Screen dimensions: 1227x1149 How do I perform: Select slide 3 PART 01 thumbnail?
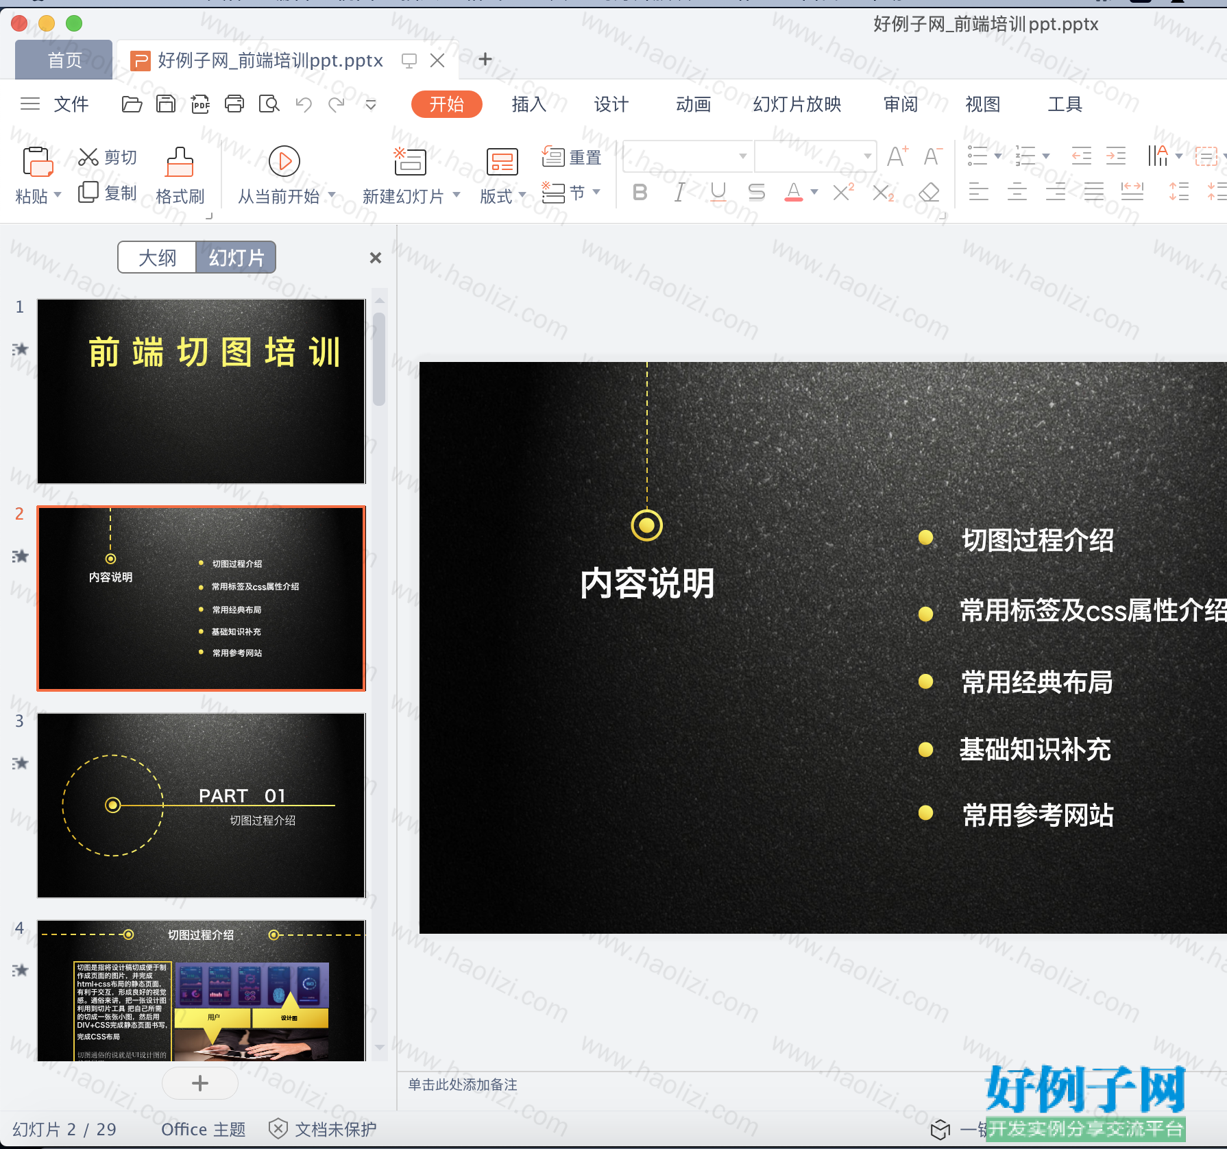click(201, 806)
